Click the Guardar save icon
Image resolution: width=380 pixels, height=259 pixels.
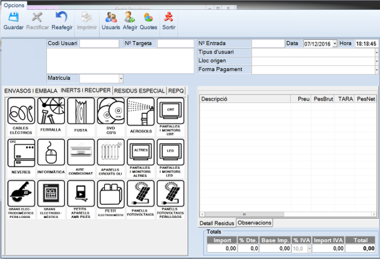[13, 17]
